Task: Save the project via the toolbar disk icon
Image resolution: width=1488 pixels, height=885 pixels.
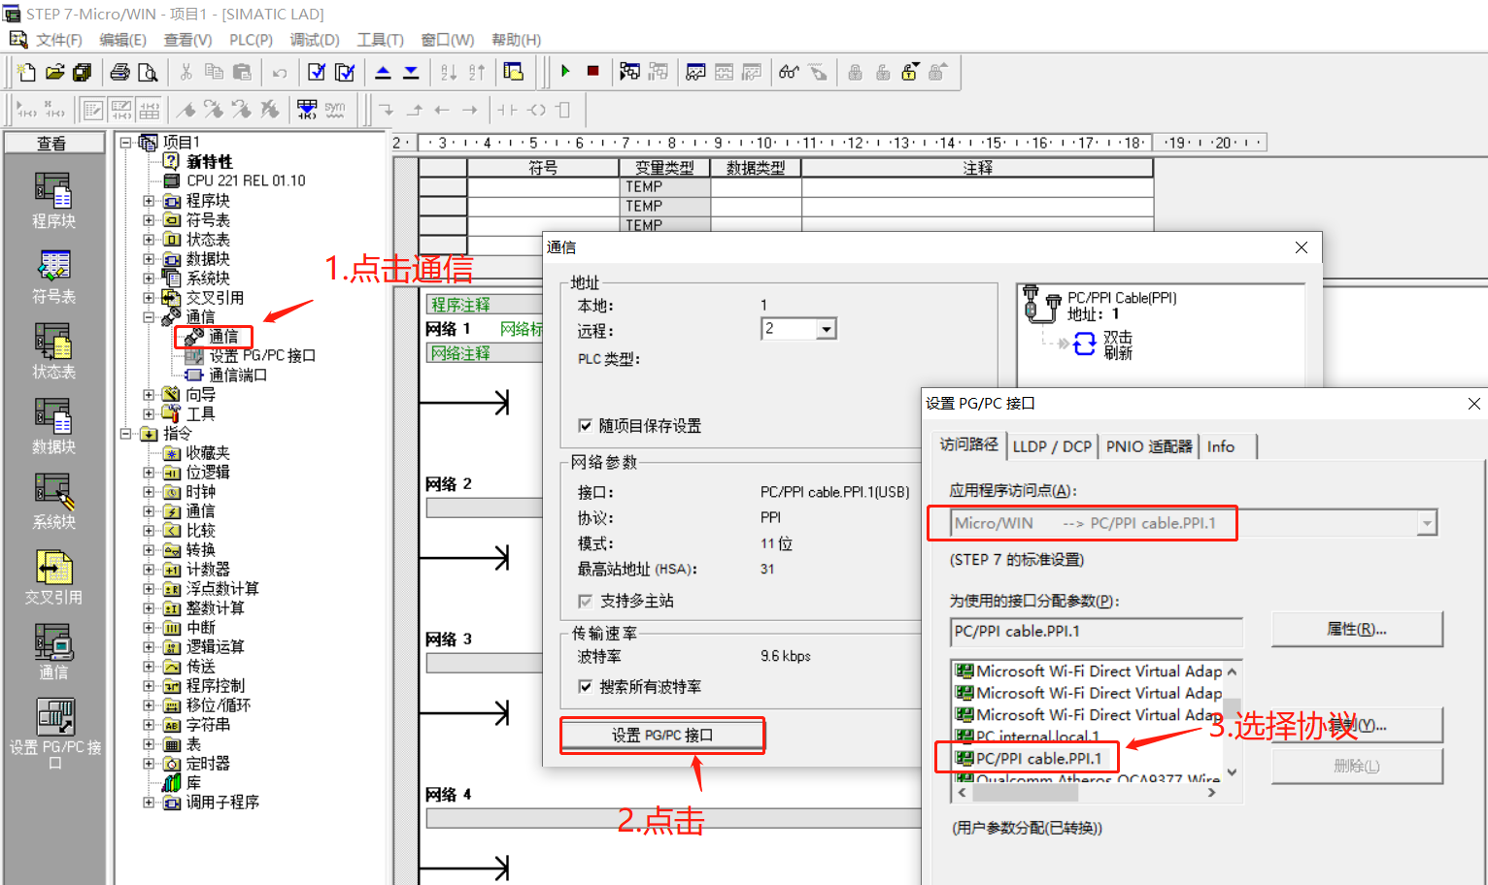Action: 83,72
